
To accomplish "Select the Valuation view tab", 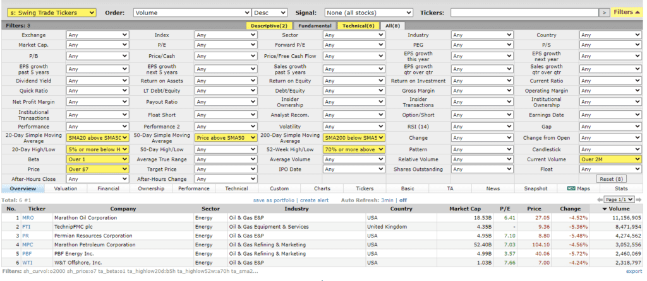I will coord(66,188).
